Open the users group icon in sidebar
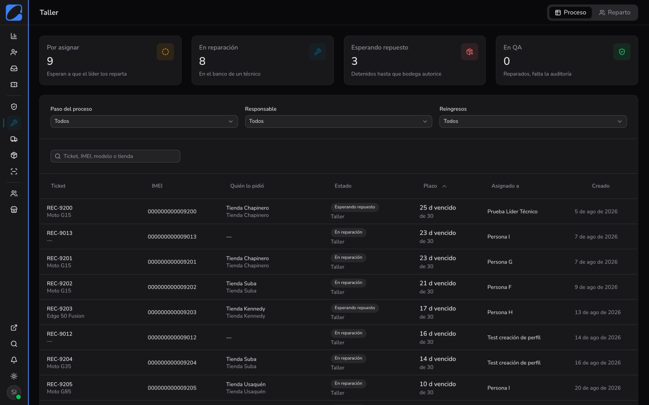This screenshot has height=405, width=649. pyautogui.click(x=14, y=193)
